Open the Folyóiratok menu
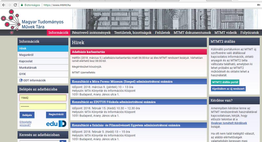Image resolution: width=262 pixels, height=142 pixels. (x=249, y=32)
